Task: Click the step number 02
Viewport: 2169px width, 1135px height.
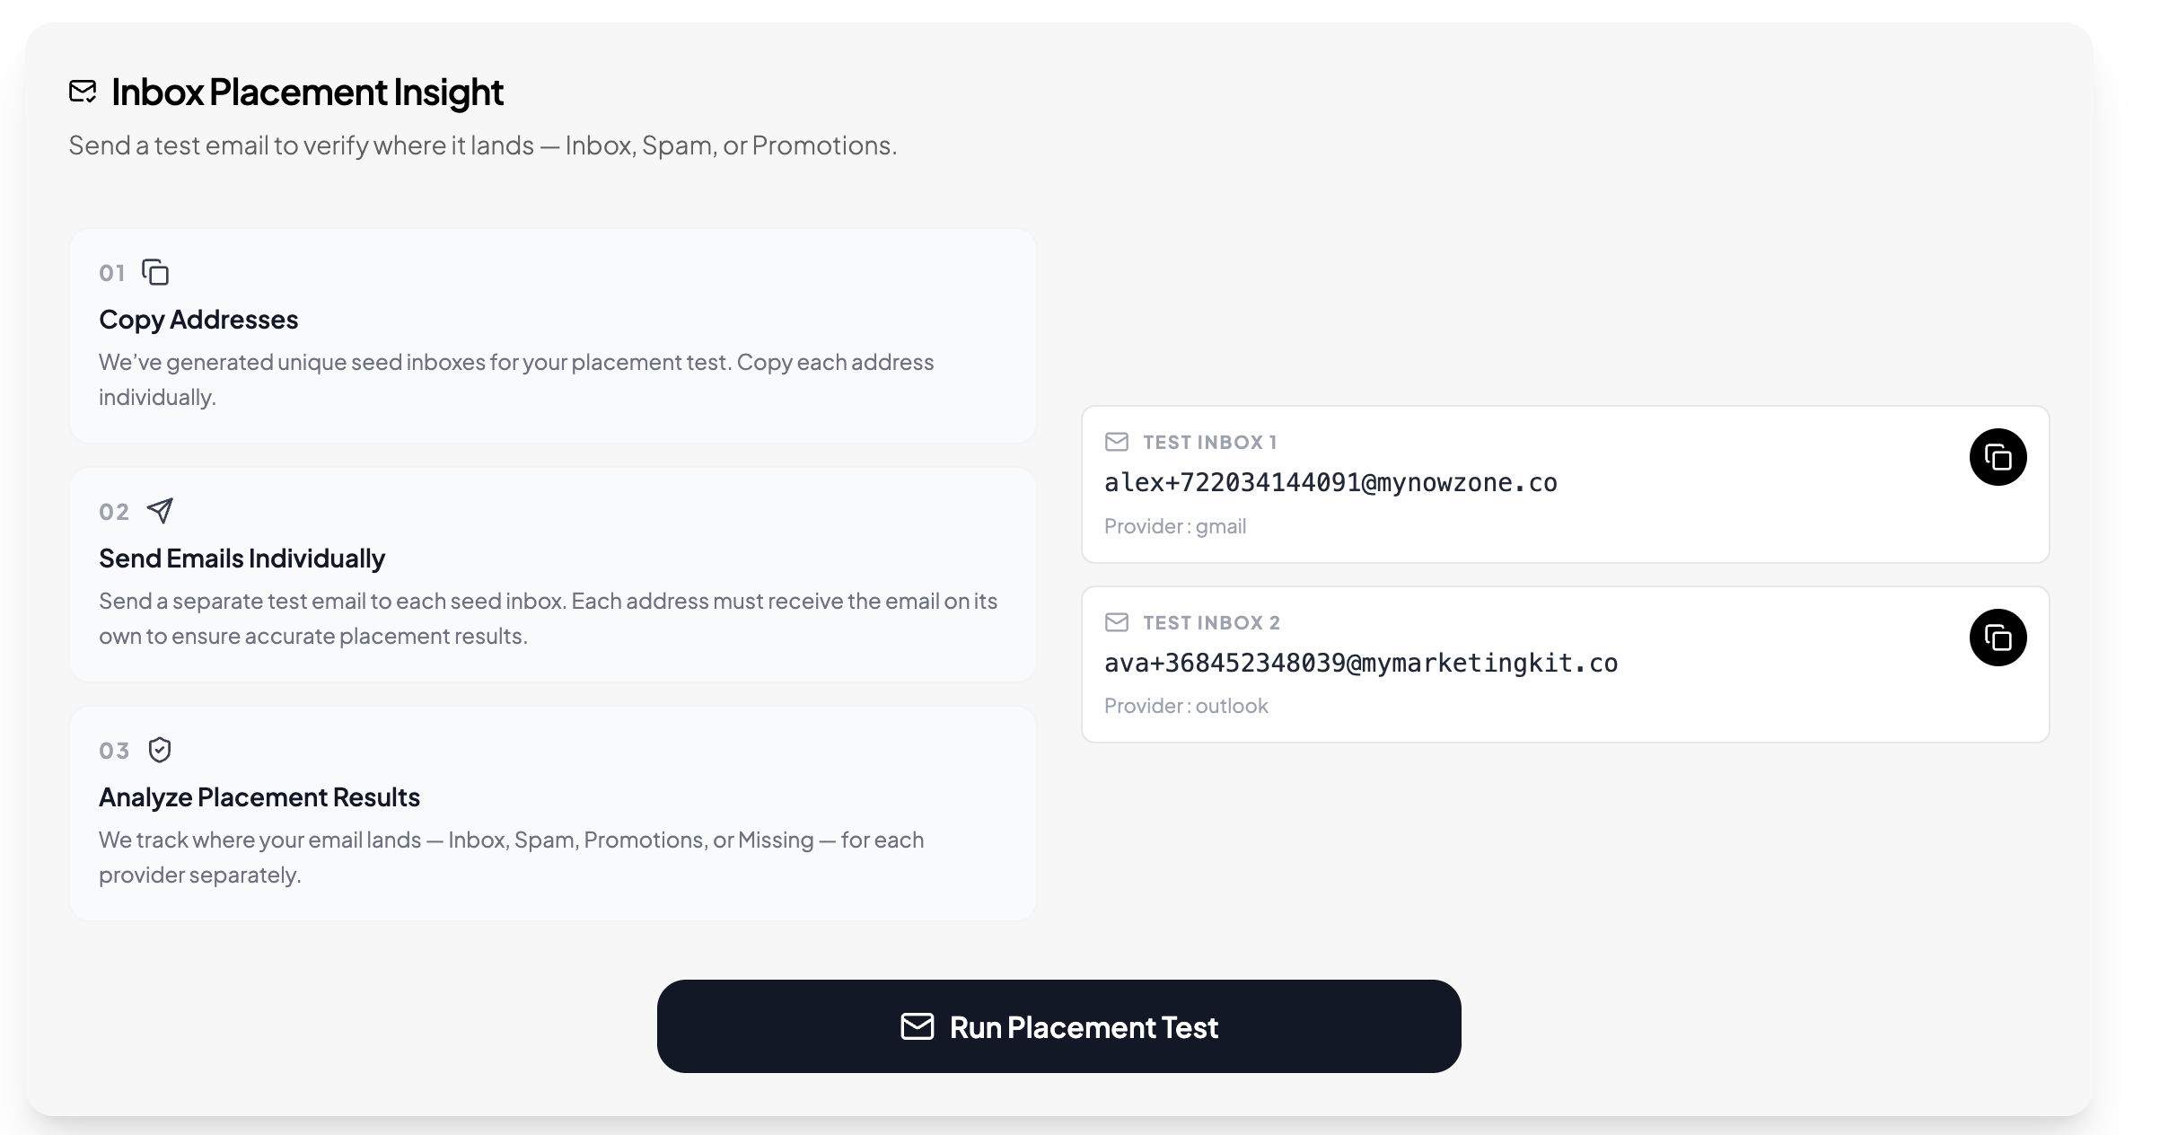Action: (x=114, y=512)
